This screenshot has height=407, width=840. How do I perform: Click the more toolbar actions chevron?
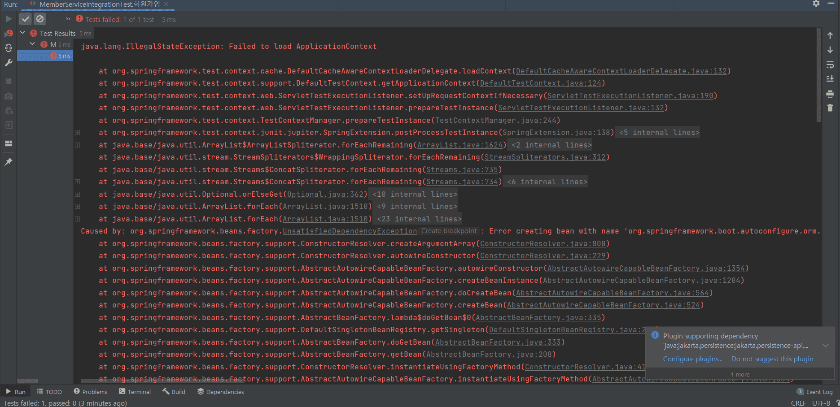pyautogui.click(x=68, y=19)
